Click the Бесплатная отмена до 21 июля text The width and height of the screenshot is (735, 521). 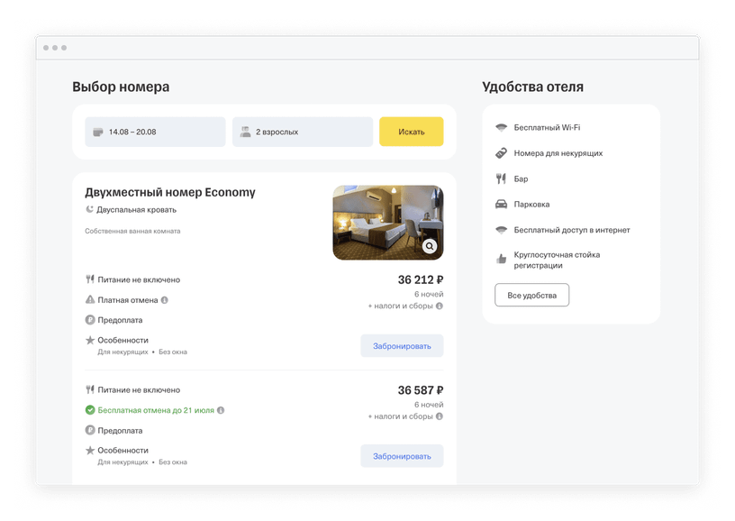[156, 410]
